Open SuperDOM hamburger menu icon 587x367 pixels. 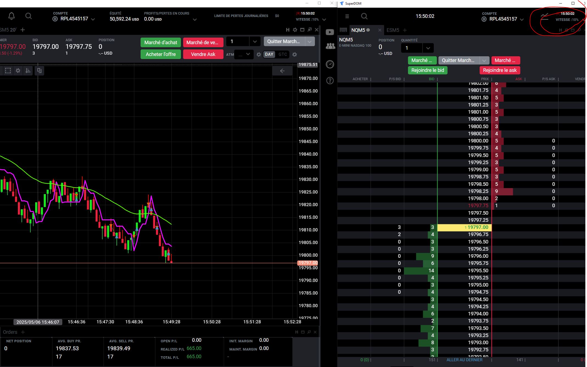point(347,16)
